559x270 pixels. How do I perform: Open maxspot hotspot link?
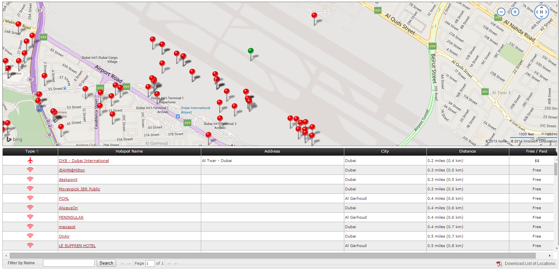point(67,227)
